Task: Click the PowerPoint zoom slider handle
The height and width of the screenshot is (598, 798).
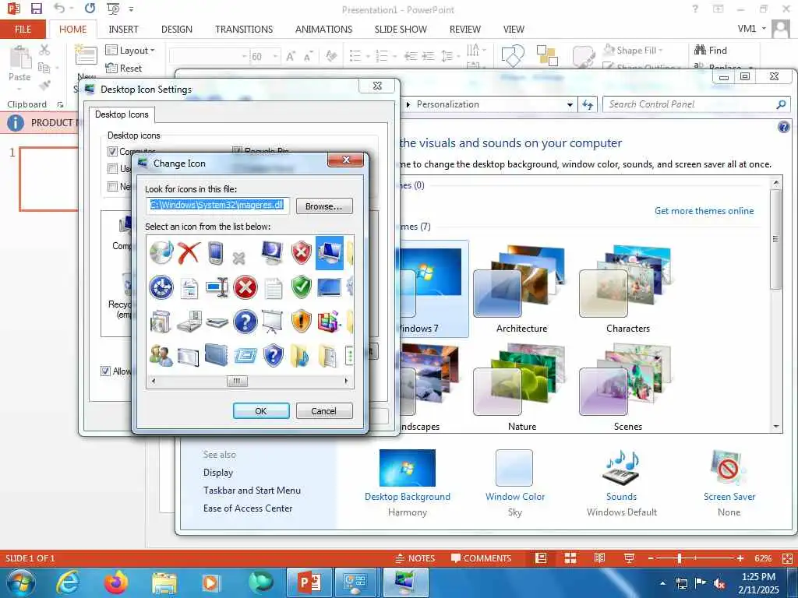Action: [x=680, y=558]
